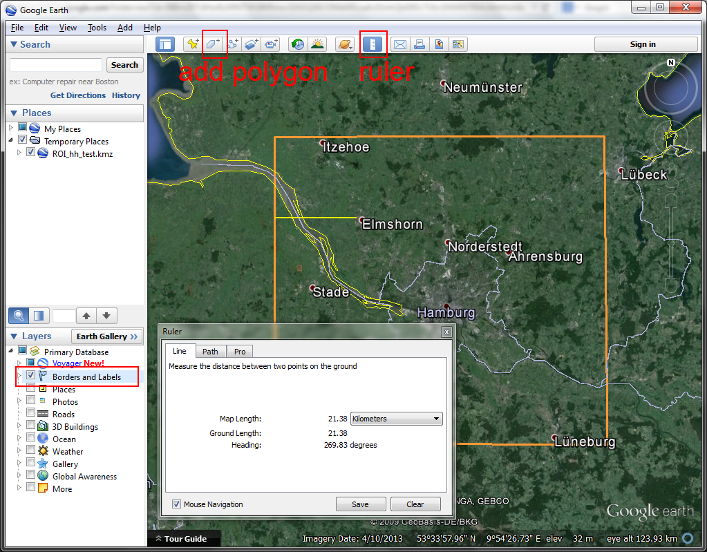Open the Tools menu
This screenshot has height=552, width=707.
pos(97,28)
